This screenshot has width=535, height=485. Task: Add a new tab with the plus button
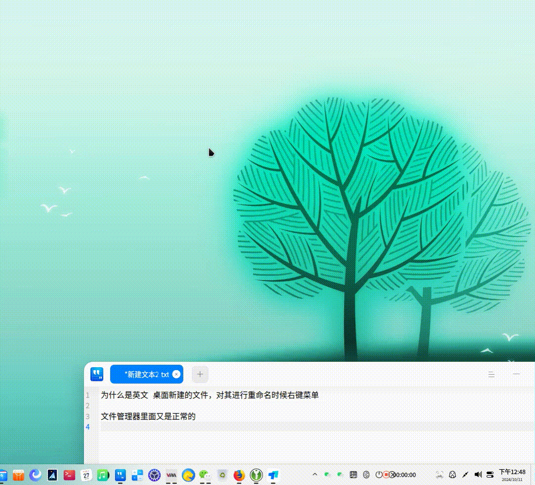click(x=200, y=374)
